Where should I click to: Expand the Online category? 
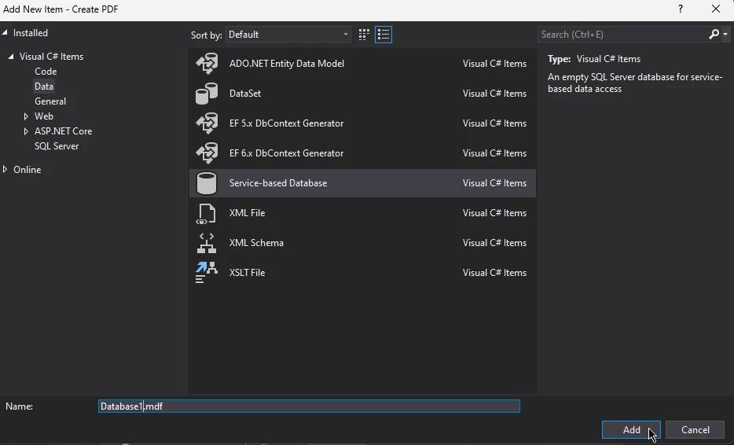[6, 170]
